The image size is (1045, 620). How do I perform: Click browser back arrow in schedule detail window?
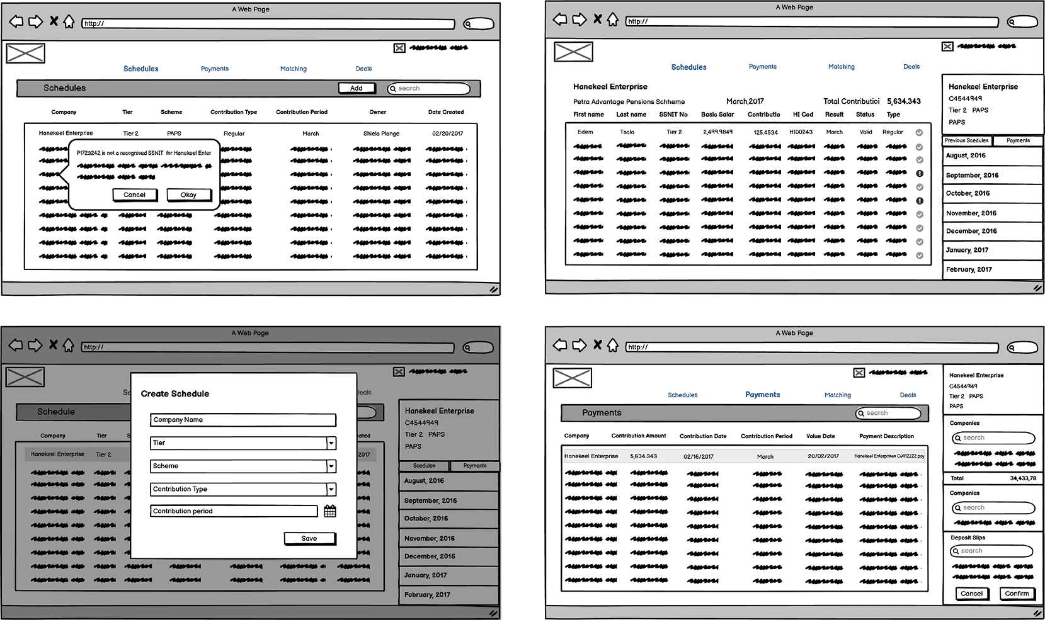tap(559, 20)
